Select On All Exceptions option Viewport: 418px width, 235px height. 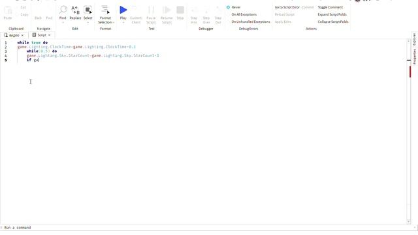244,14
